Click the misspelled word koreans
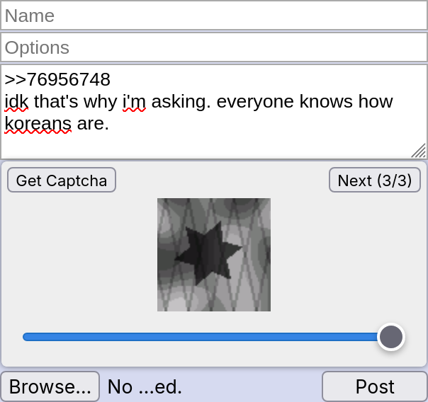This screenshot has width=428, height=402. tap(38, 124)
